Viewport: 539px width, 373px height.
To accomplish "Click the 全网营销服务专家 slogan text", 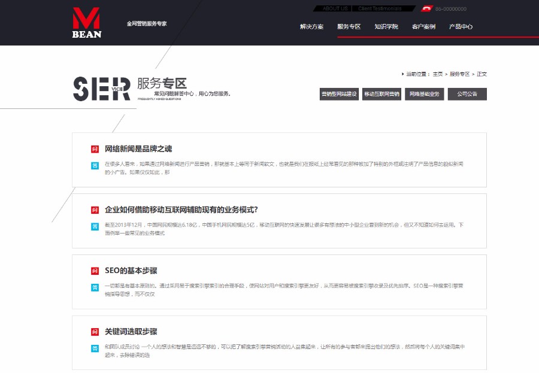I will coord(147,24).
